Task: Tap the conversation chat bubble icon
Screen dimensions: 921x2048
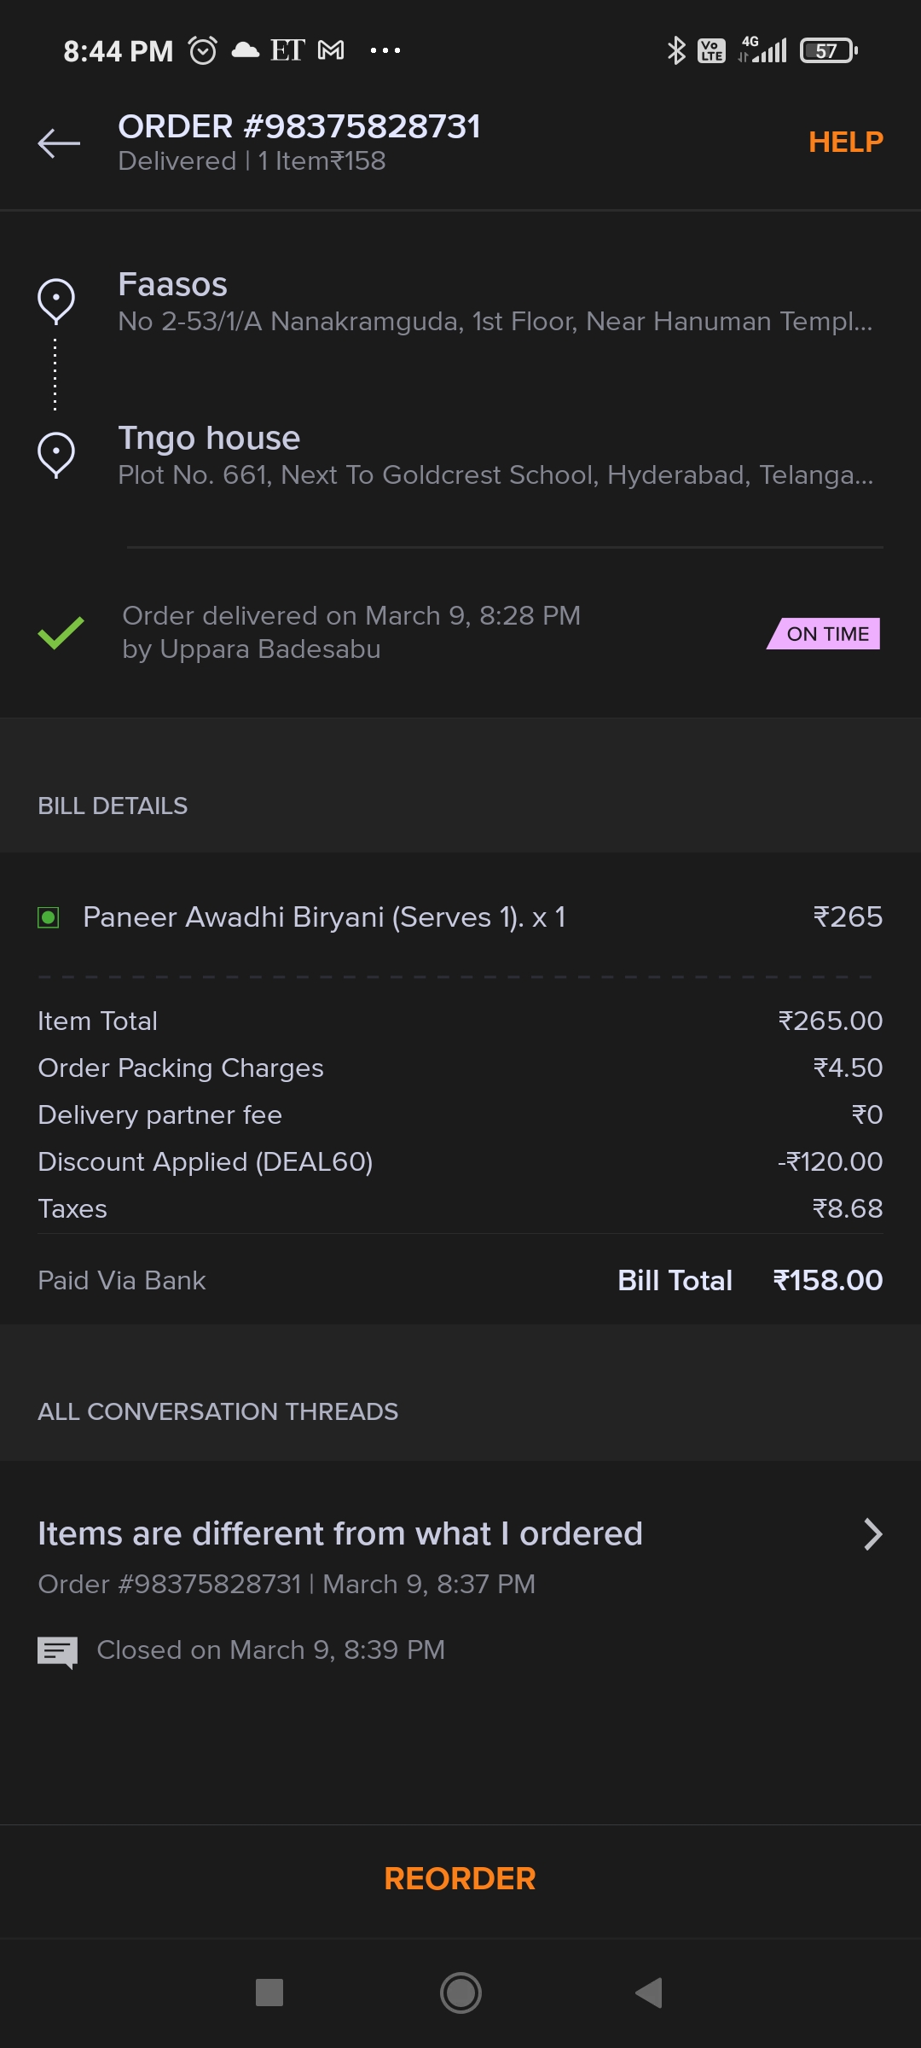Action: point(57,1652)
